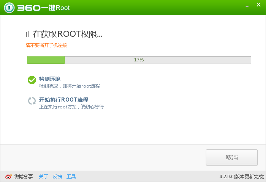This screenshot has height=182, width=266.
Task: Close the 360一键Root window
Action: pos(258,5)
